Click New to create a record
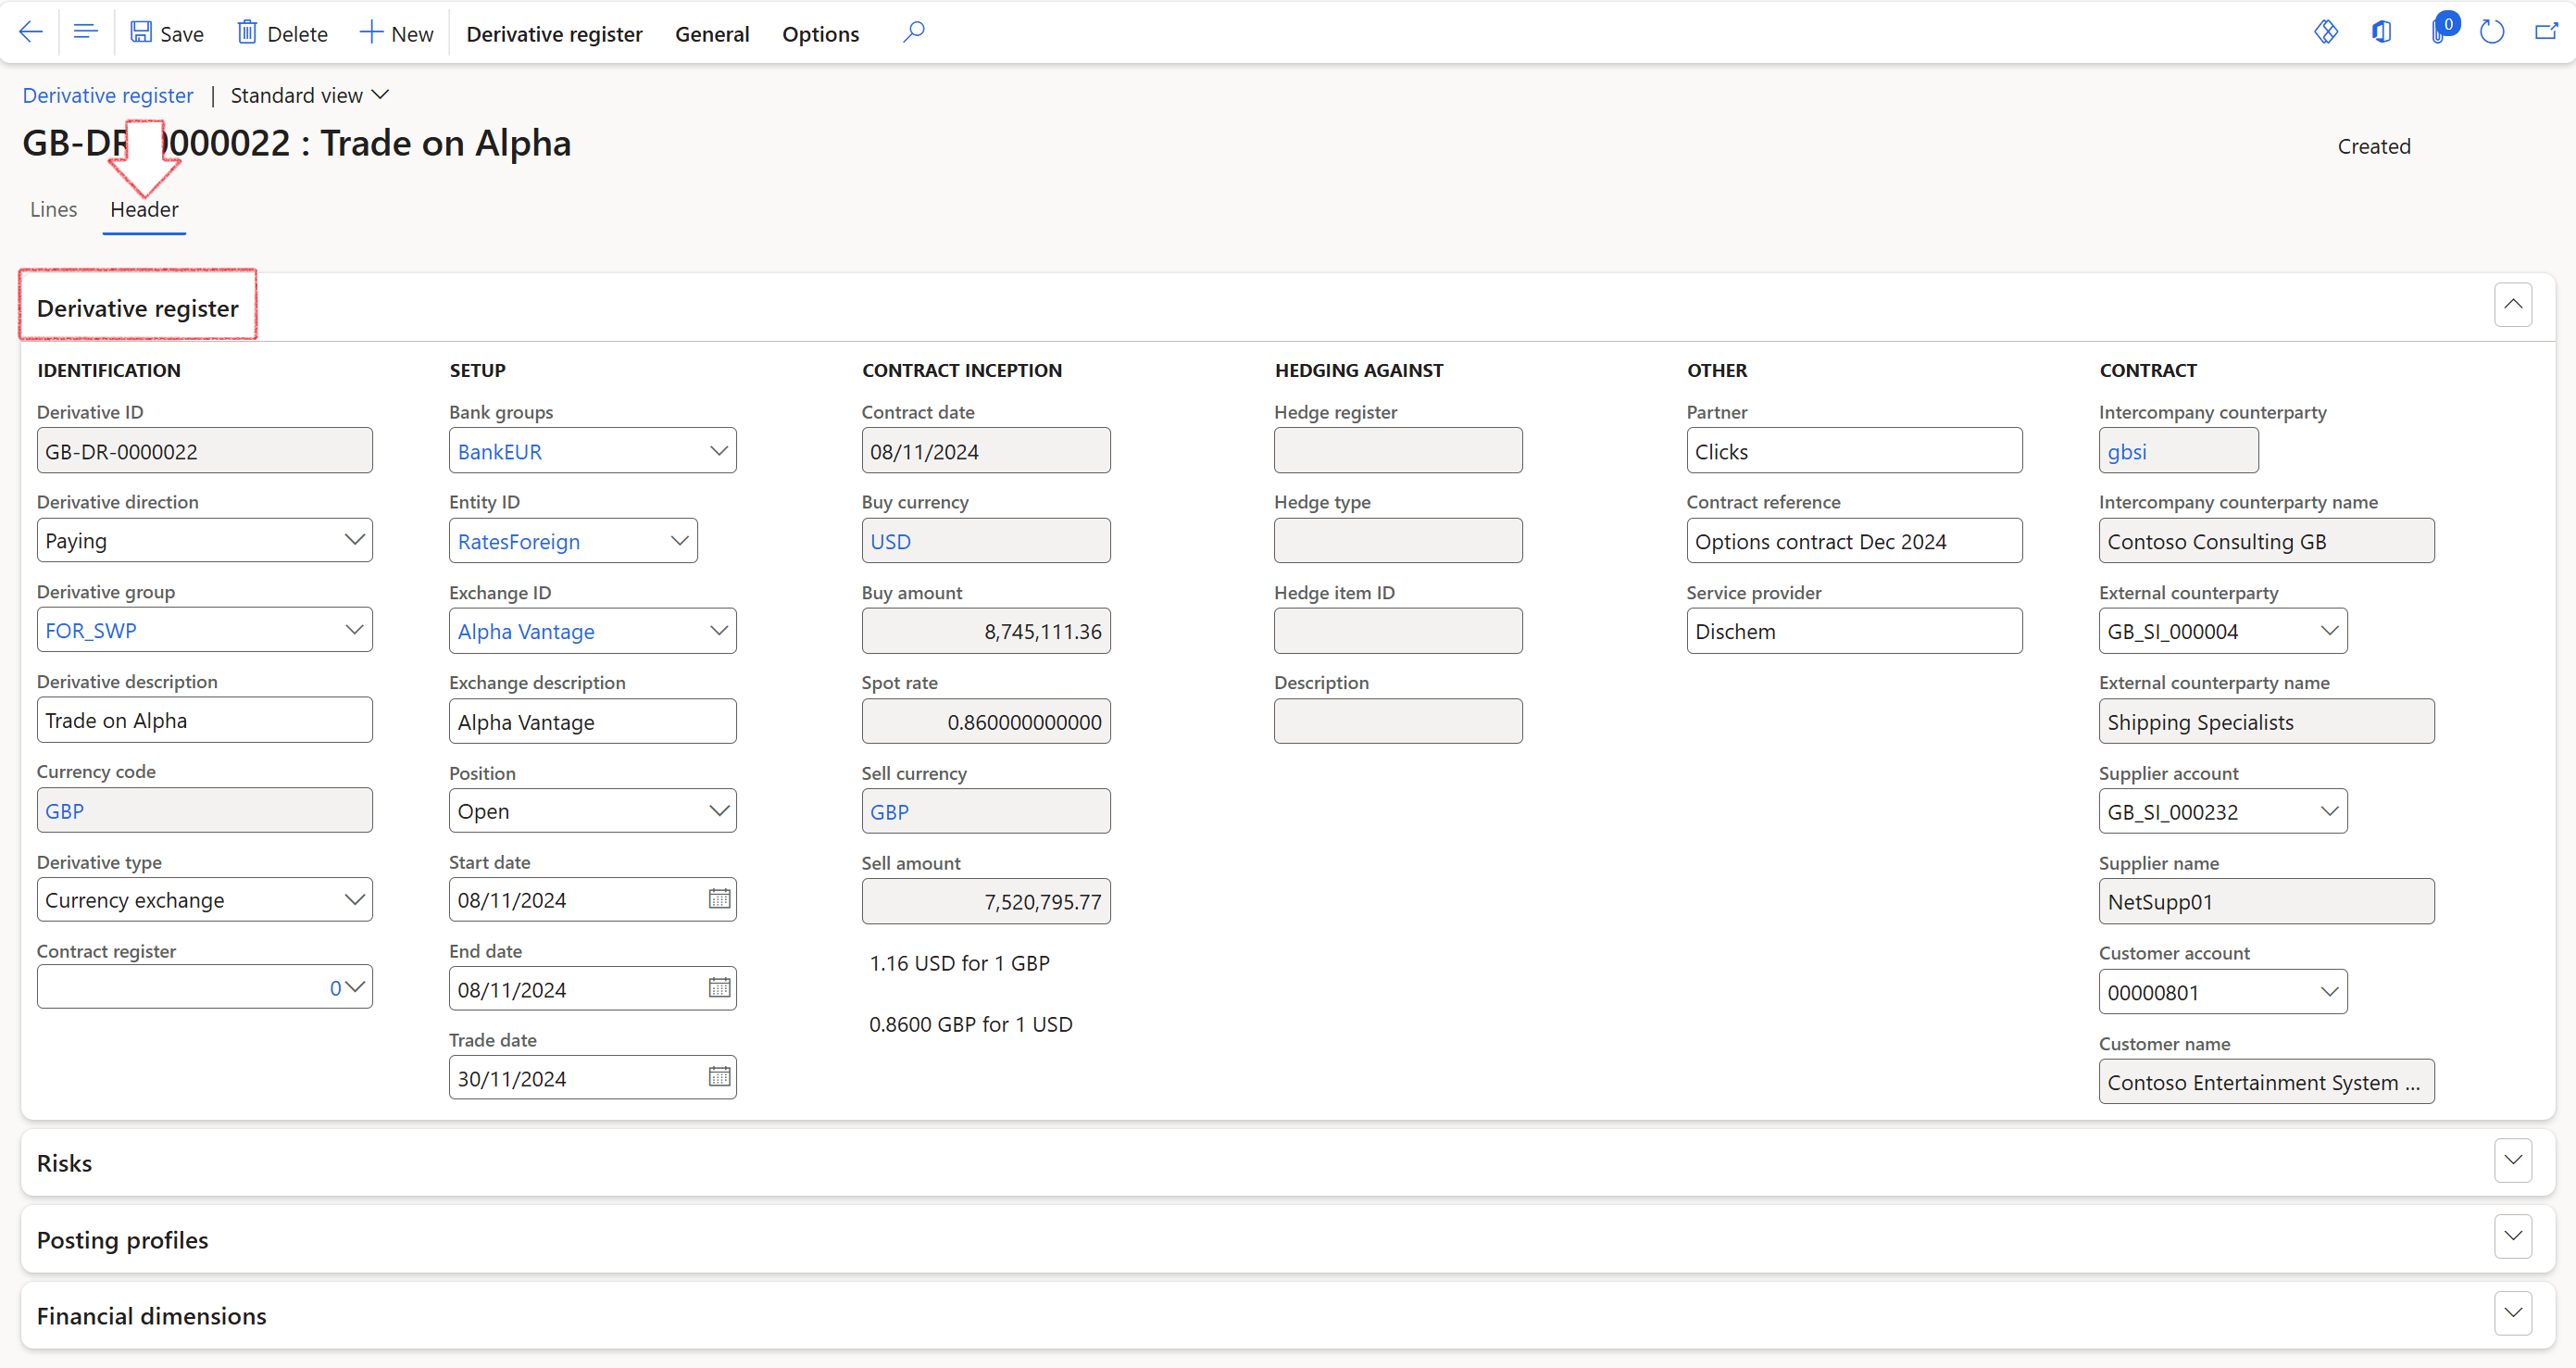 [397, 33]
